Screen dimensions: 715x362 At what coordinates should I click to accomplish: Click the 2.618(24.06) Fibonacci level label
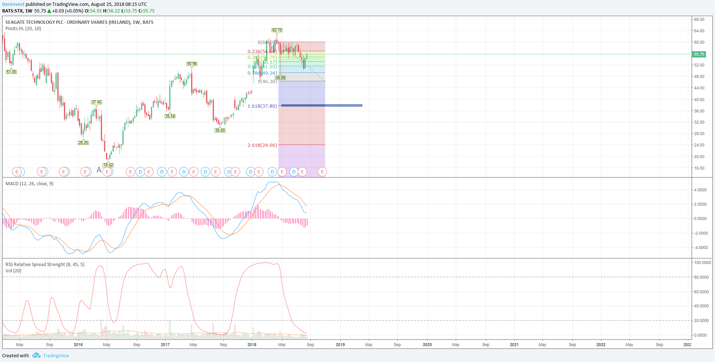coord(262,145)
